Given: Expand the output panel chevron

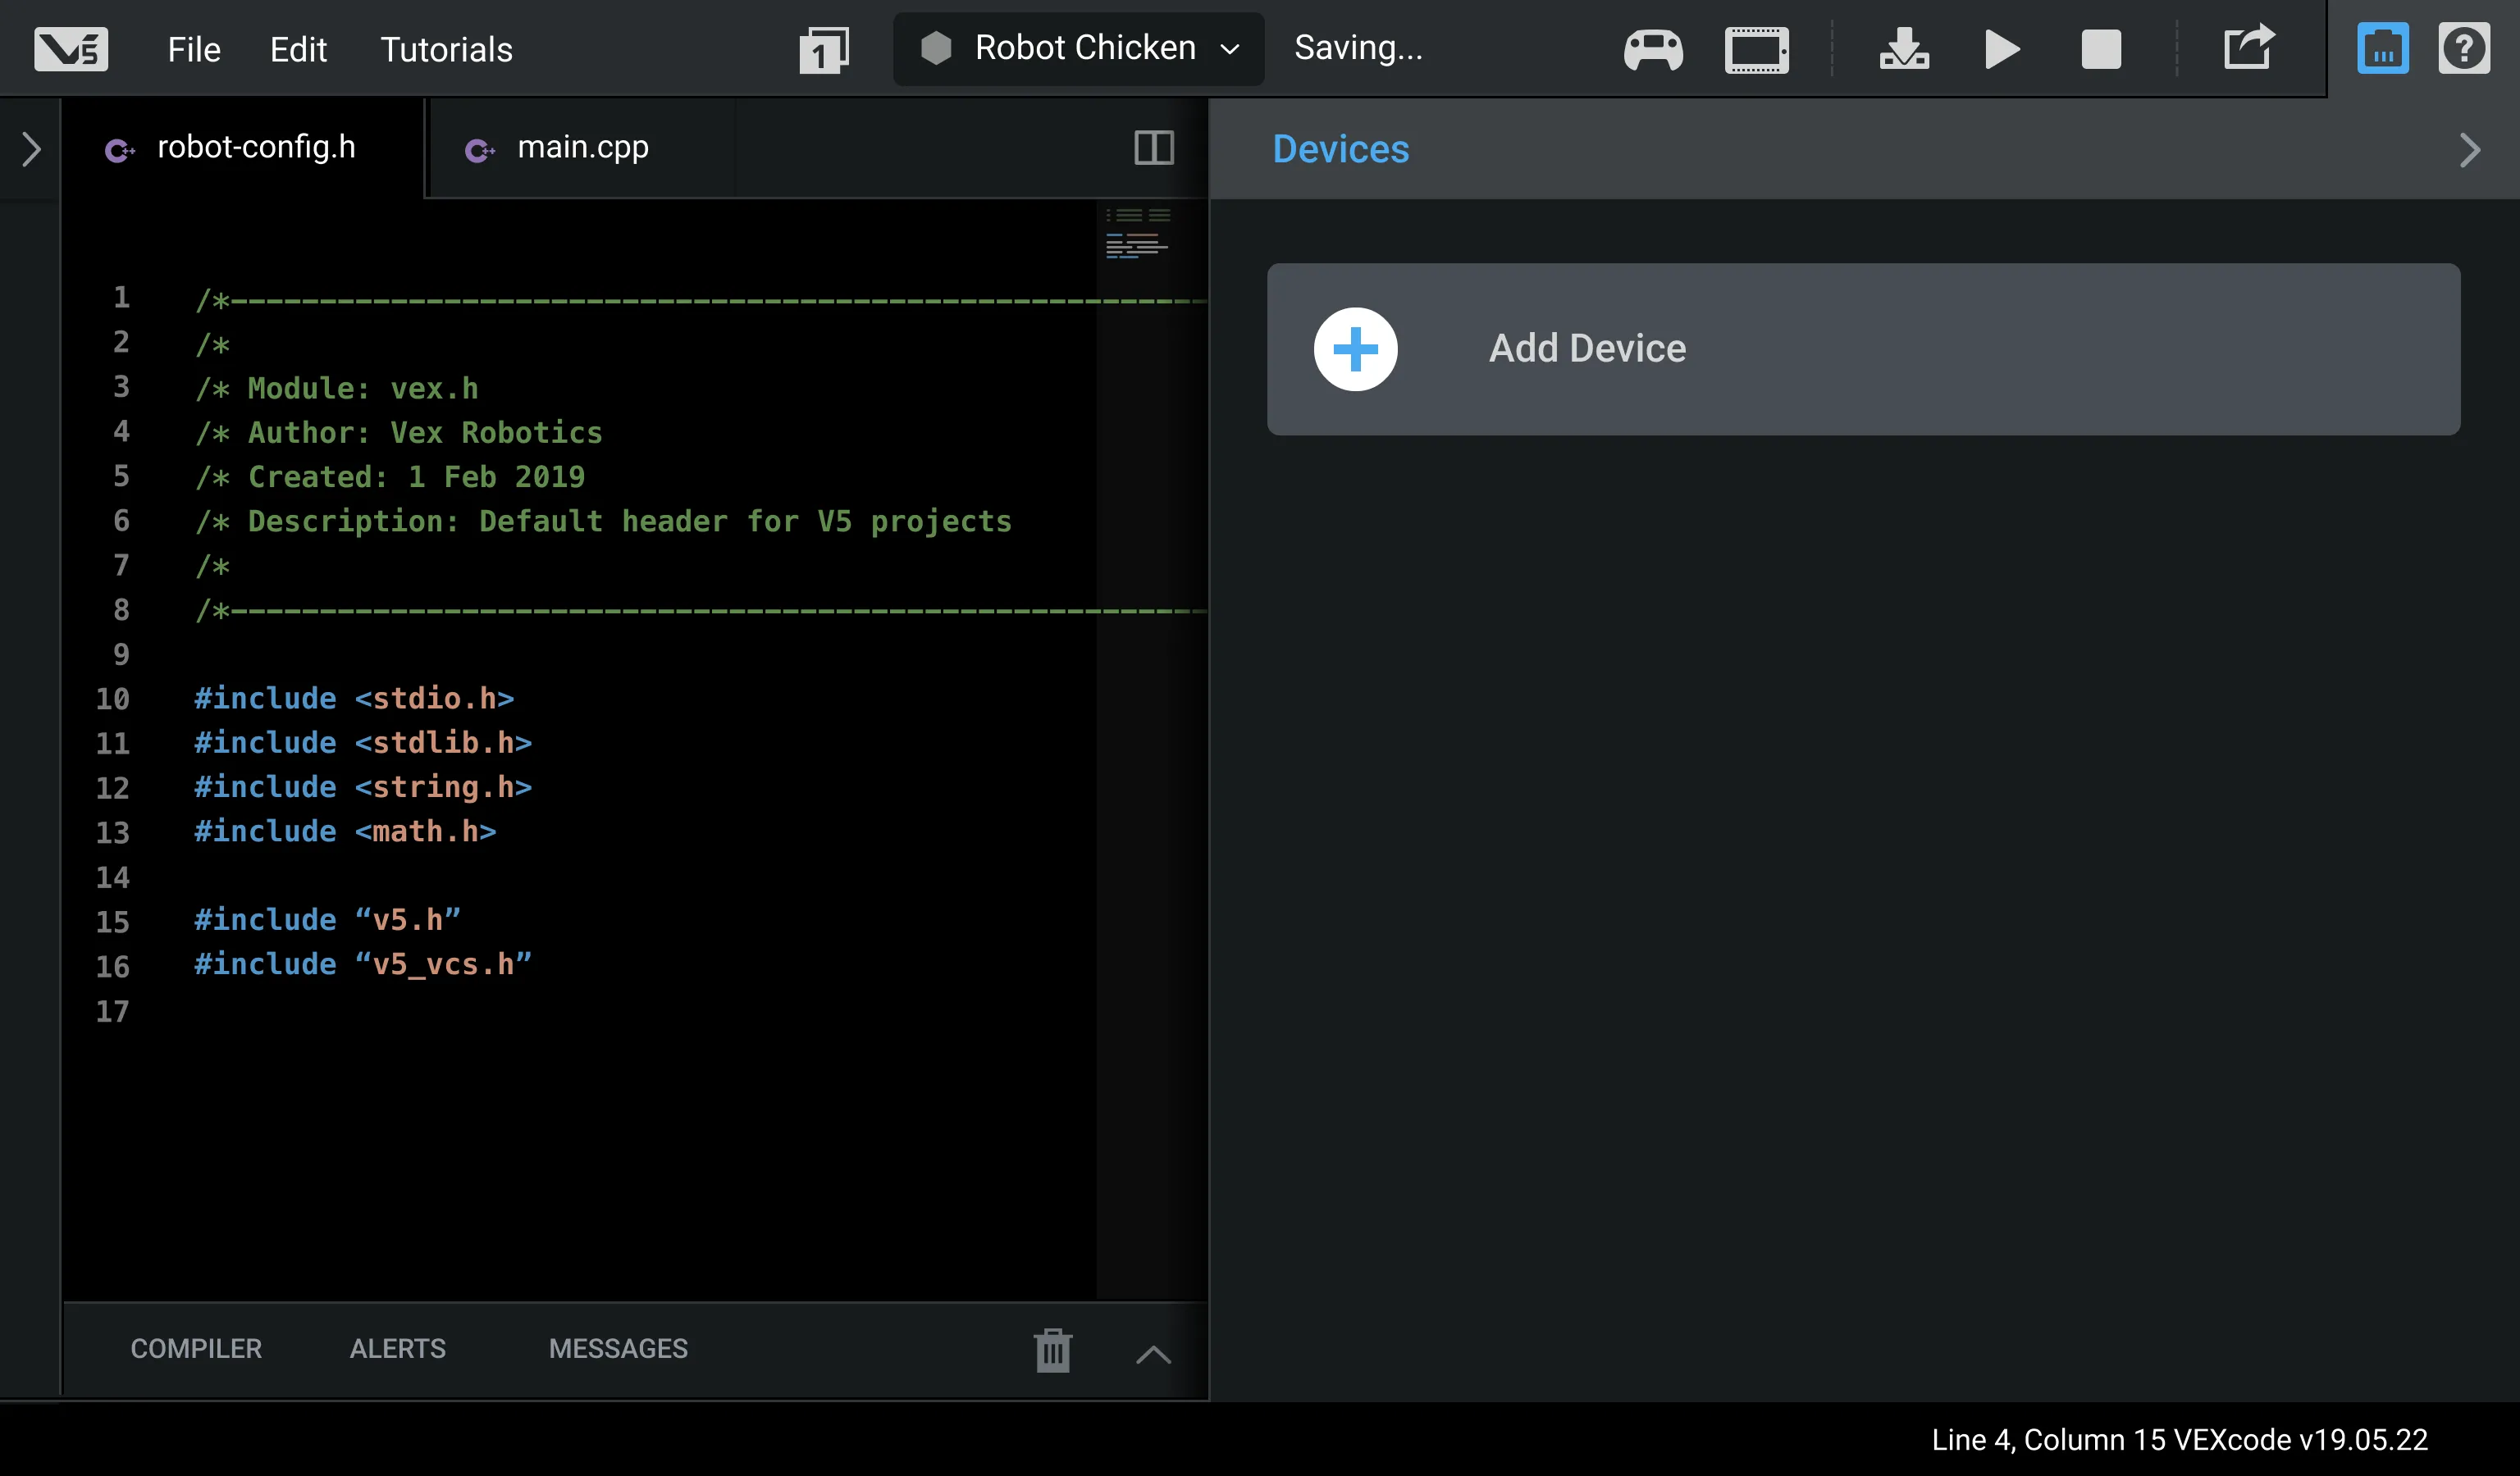Looking at the screenshot, I should (x=1153, y=1354).
